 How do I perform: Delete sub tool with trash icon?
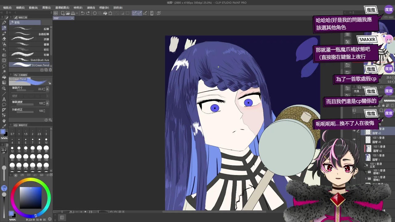[x=50, y=70]
